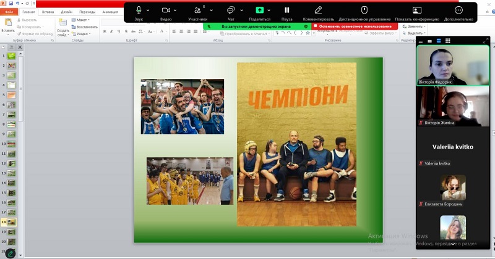Switch to Главная ribbon tab
Image resolution: width=495 pixels, height=259 pixels.
(28, 12)
